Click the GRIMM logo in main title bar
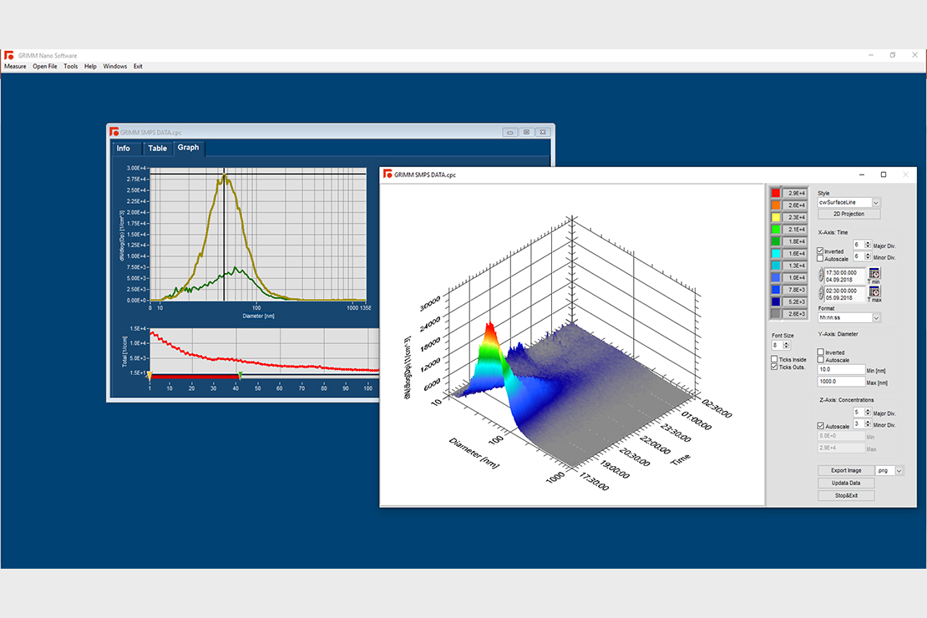The height and width of the screenshot is (618, 927). pyautogui.click(x=8, y=55)
